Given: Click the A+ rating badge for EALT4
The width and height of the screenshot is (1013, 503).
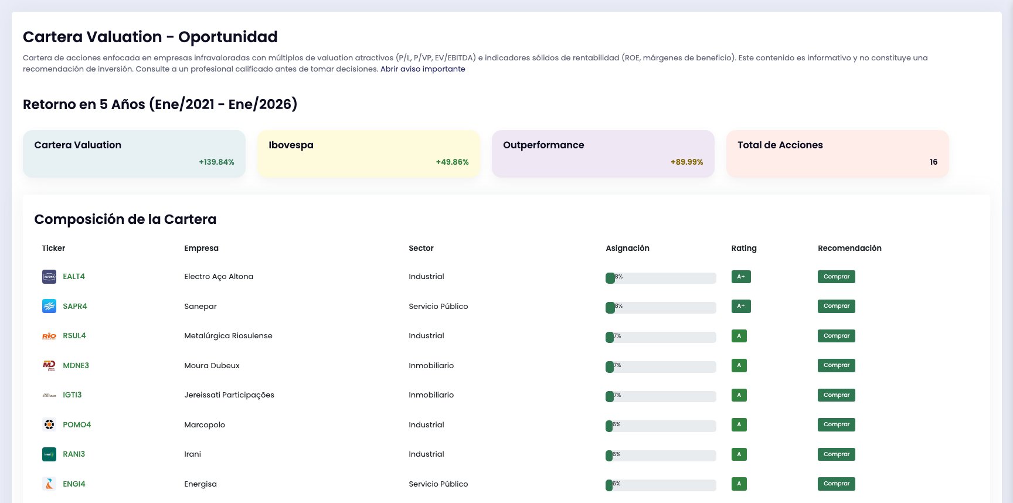Looking at the screenshot, I should (x=741, y=277).
